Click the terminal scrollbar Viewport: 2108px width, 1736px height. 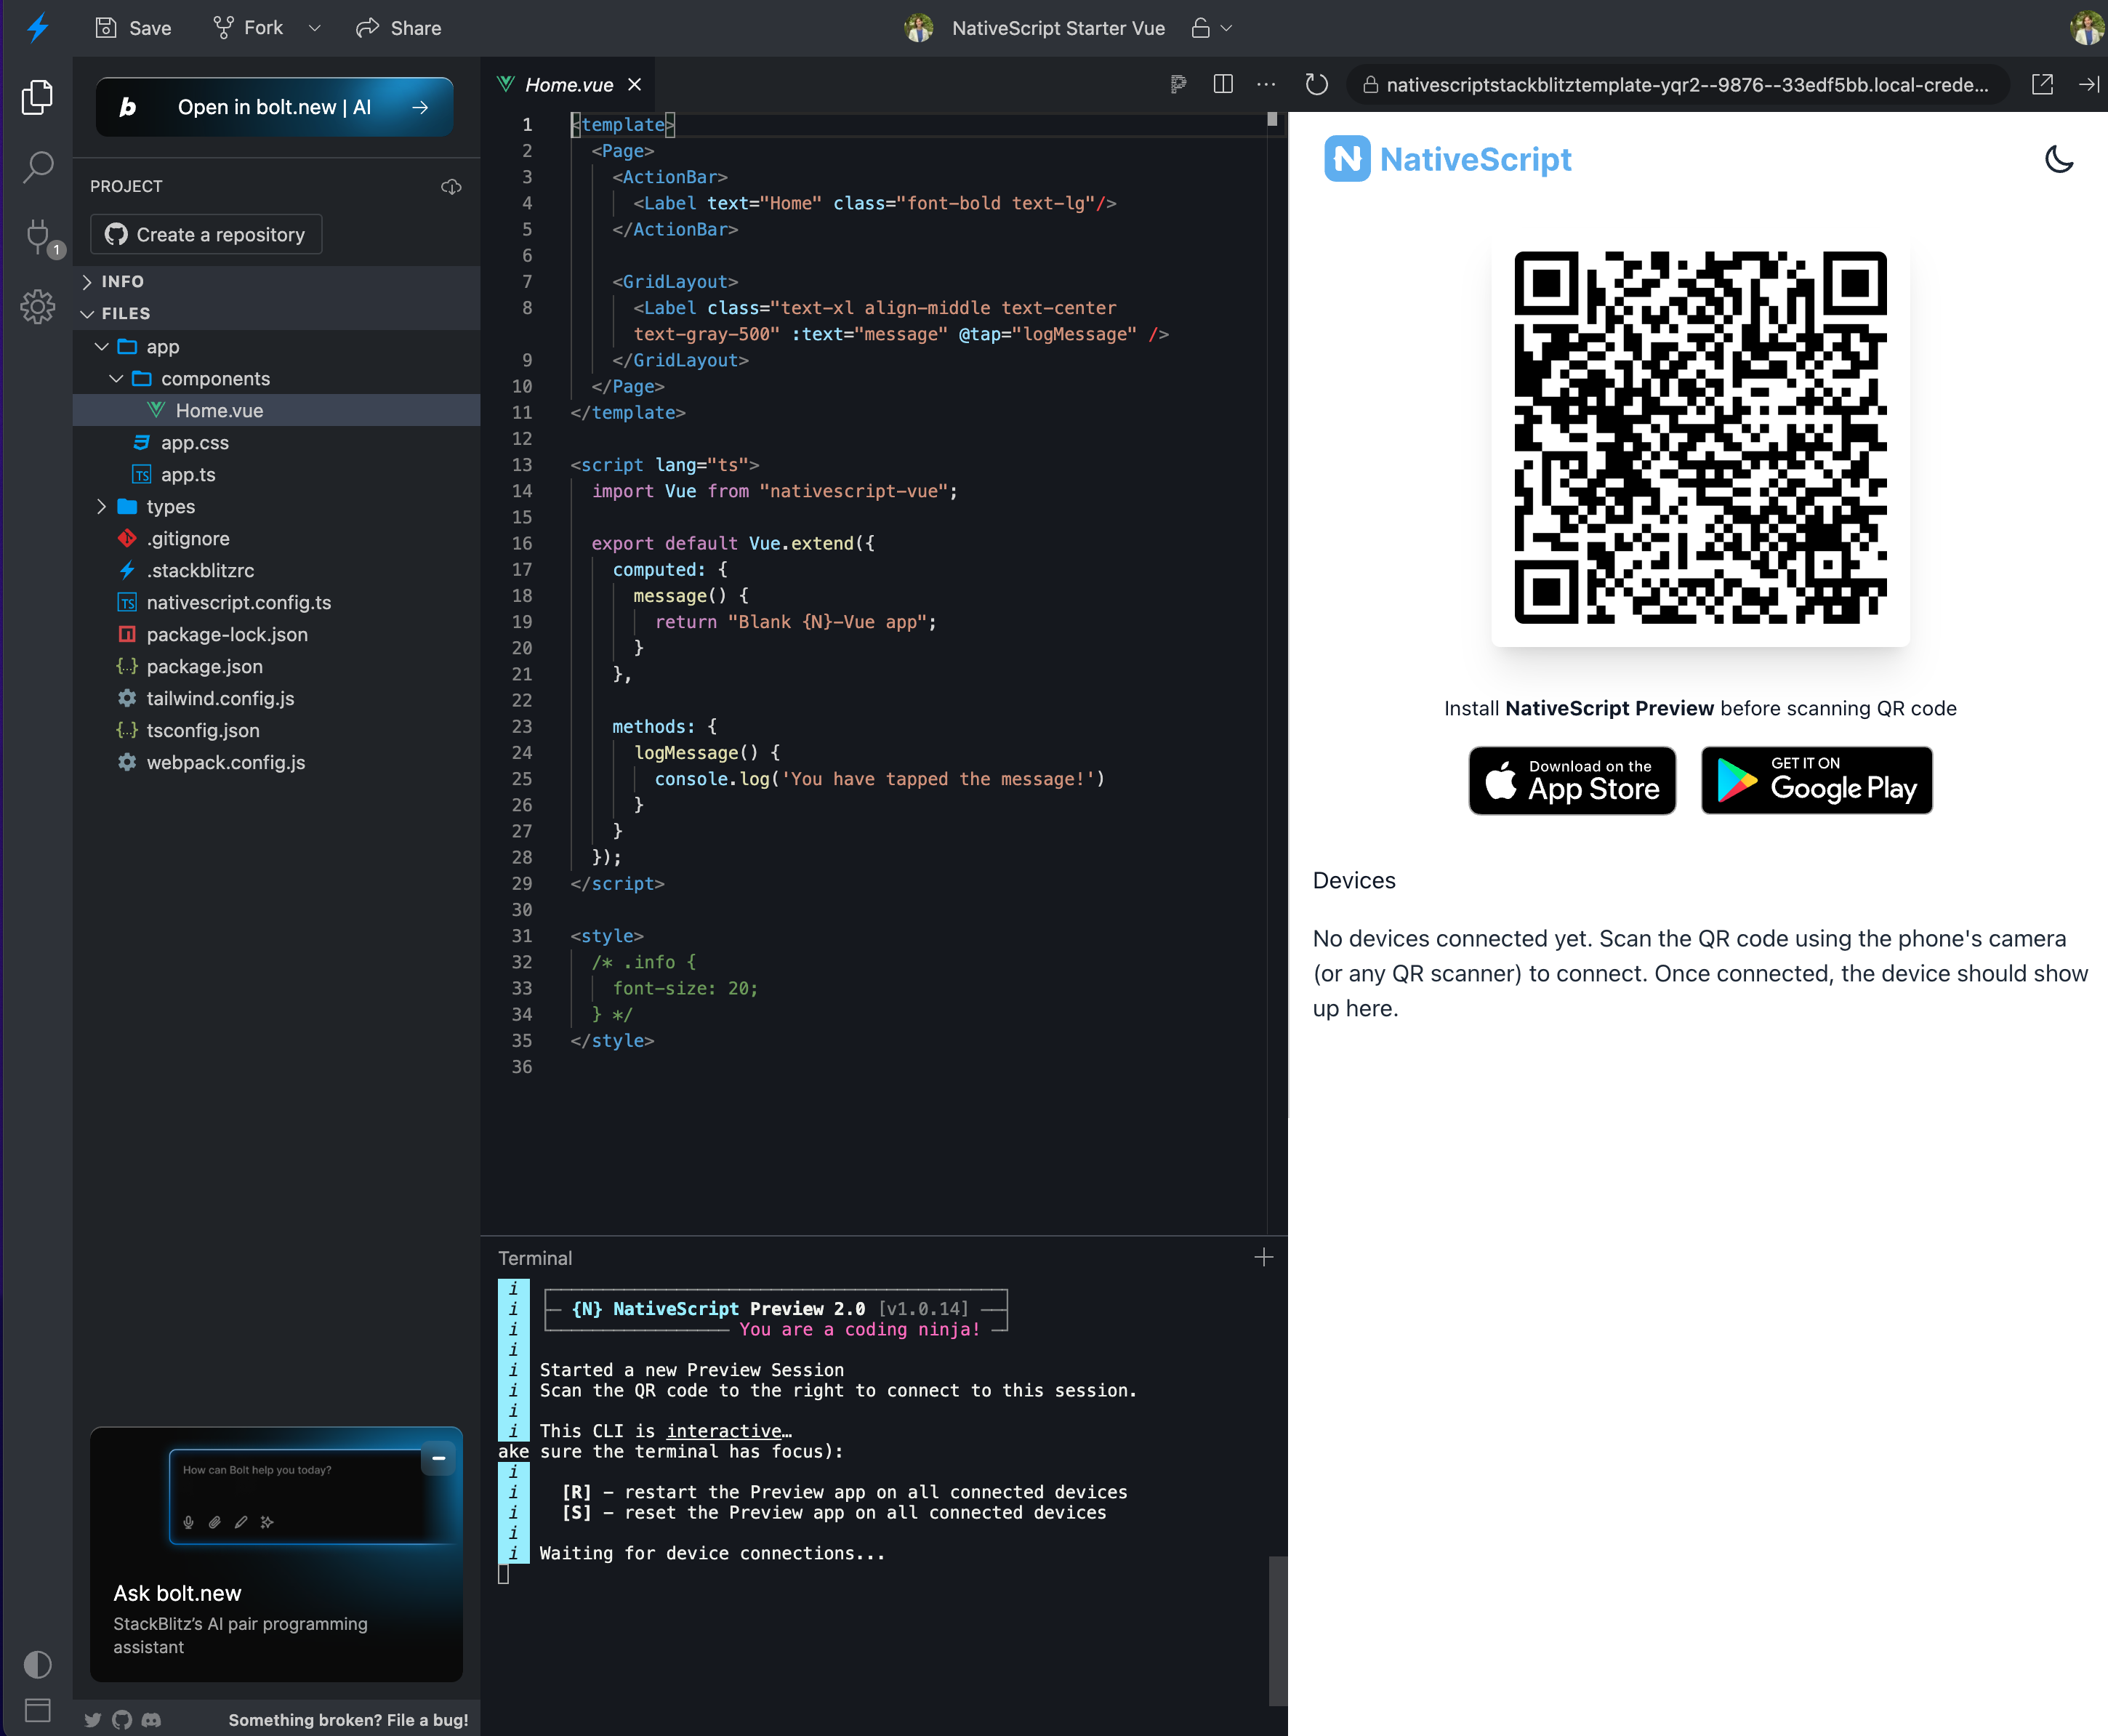coord(1277,1630)
